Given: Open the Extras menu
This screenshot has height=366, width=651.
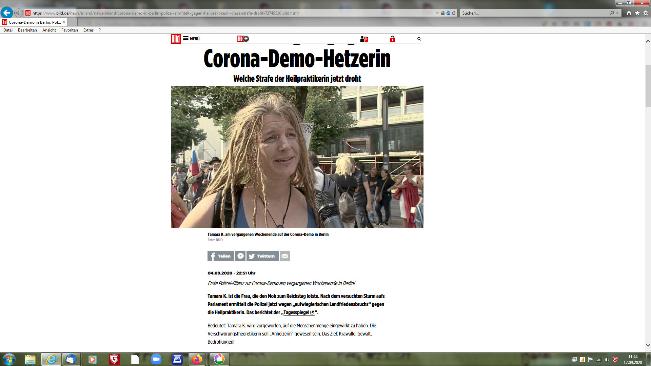Looking at the screenshot, I should 88,30.
